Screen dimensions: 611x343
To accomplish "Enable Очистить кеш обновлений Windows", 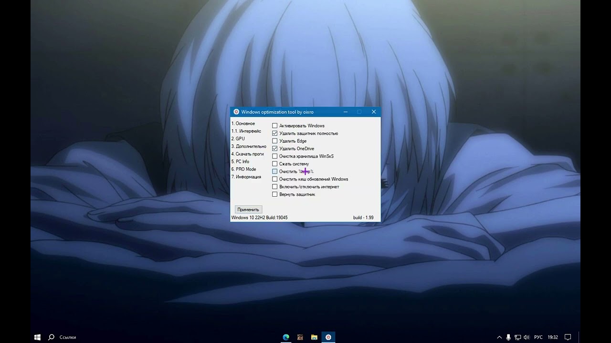I will [275, 179].
